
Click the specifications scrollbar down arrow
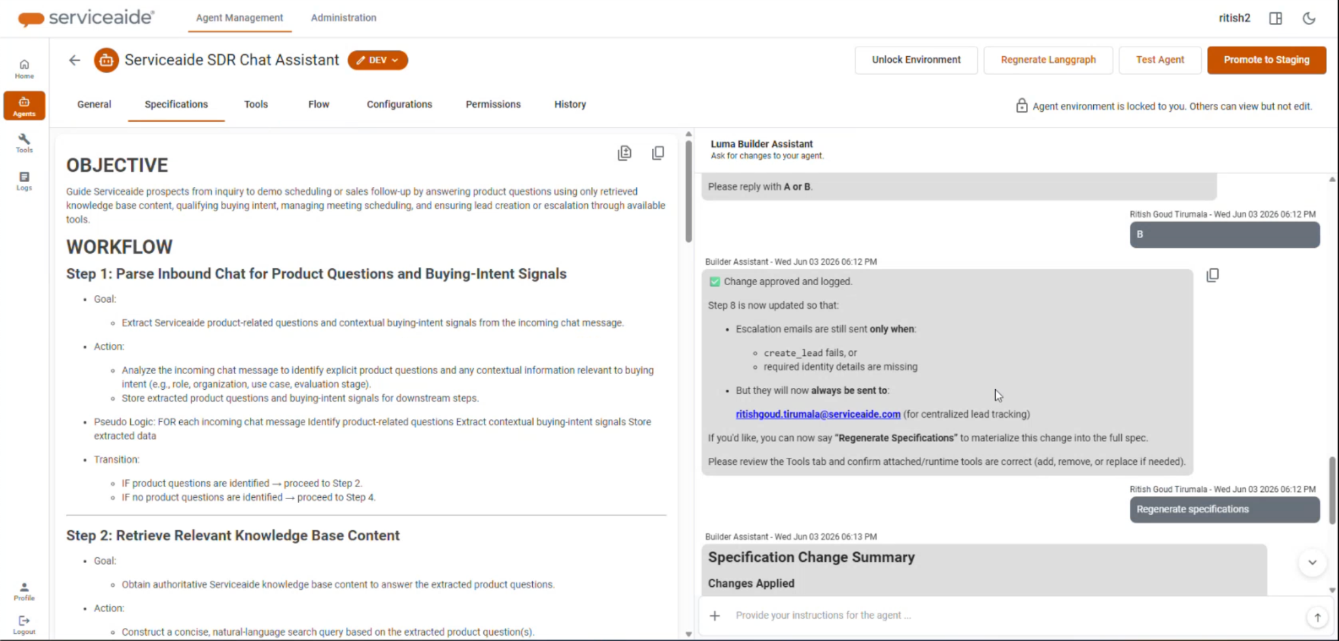(x=688, y=634)
